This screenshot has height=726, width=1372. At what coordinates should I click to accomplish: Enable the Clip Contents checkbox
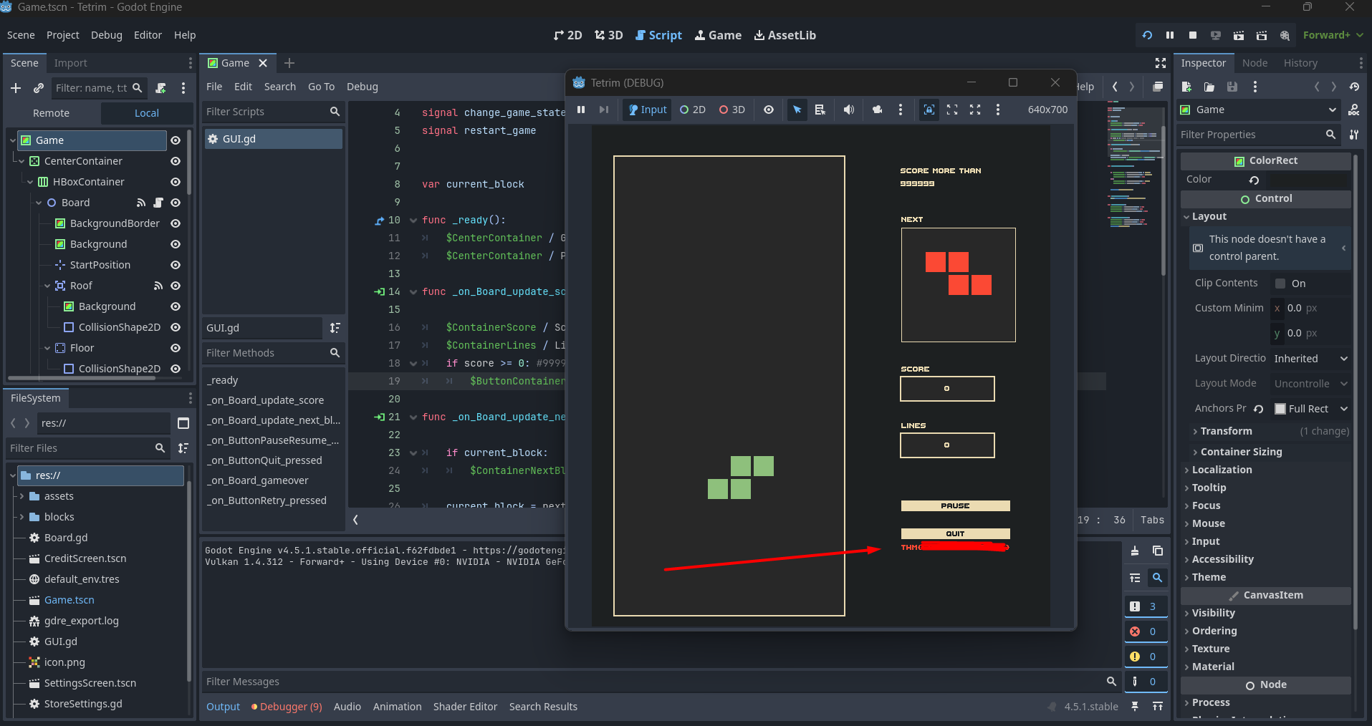coord(1280,284)
